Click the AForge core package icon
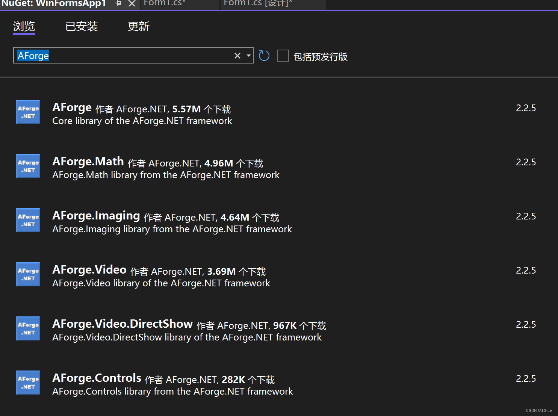Screen dimensions: 558x416 [28, 112]
